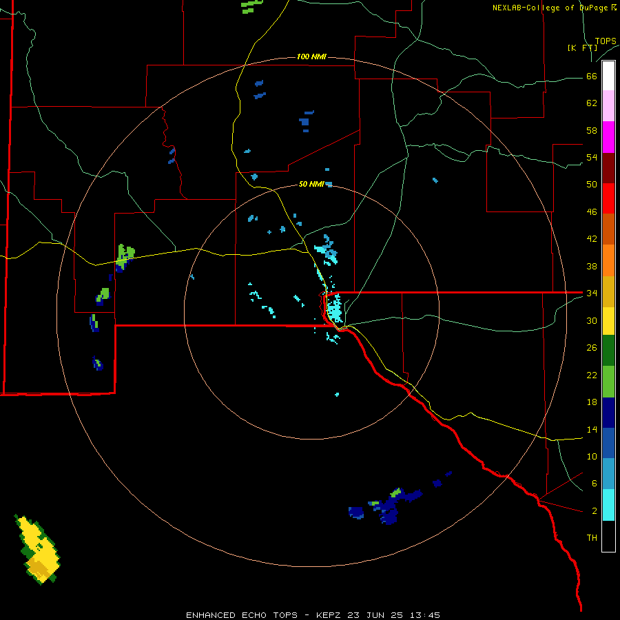
Task: Select the light green legend swatch
Action: click(x=608, y=382)
